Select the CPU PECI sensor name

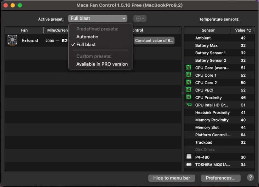pos(204,90)
